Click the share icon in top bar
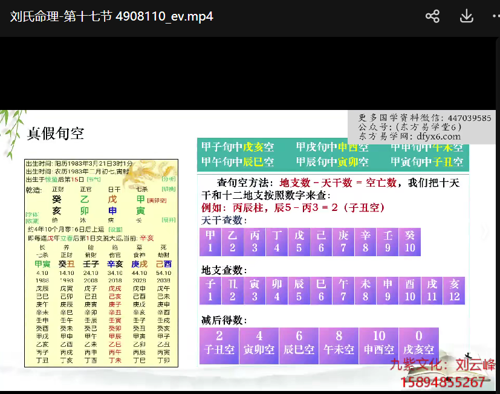The width and height of the screenshot is (500, 394). [432, 16]
